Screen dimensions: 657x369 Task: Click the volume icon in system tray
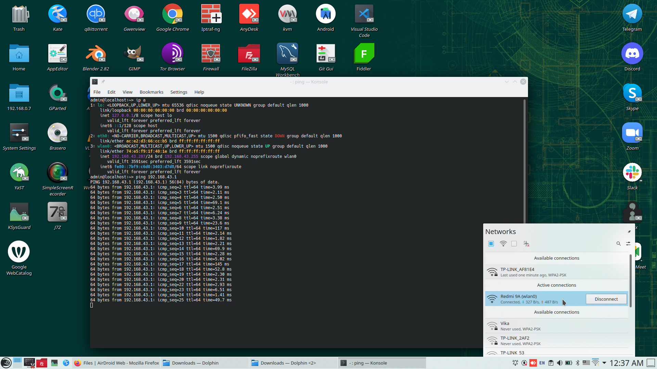(x=559, y=363)
